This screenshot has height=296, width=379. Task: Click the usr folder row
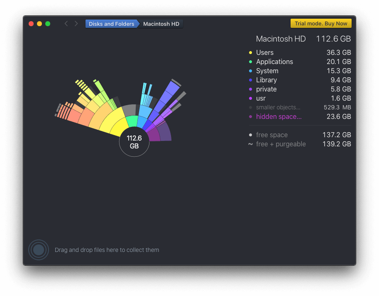[x=261, y=99]
